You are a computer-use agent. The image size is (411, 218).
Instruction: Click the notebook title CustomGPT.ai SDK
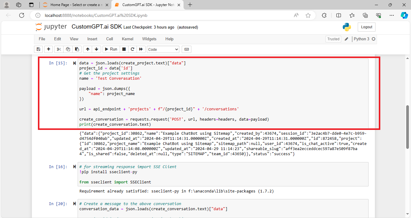click(96, 27)
